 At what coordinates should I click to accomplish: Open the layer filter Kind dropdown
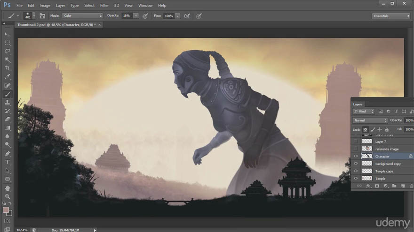[x=364, y=112]
